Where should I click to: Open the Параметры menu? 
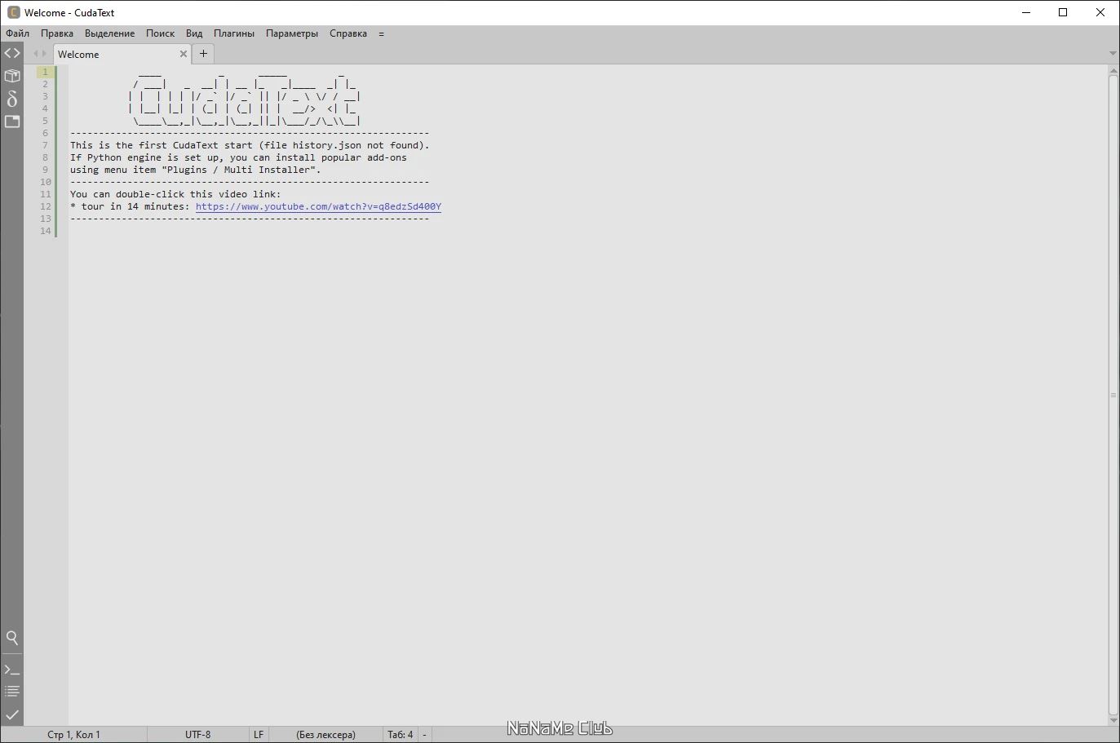(292, 33)
